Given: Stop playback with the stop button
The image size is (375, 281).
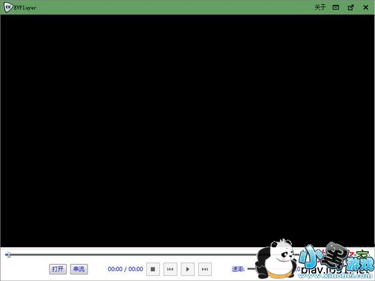Looking at the screenshot, I should click(153, 269).
